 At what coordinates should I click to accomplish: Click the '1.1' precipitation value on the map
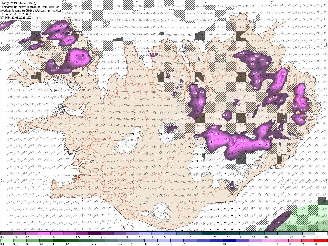300,100
